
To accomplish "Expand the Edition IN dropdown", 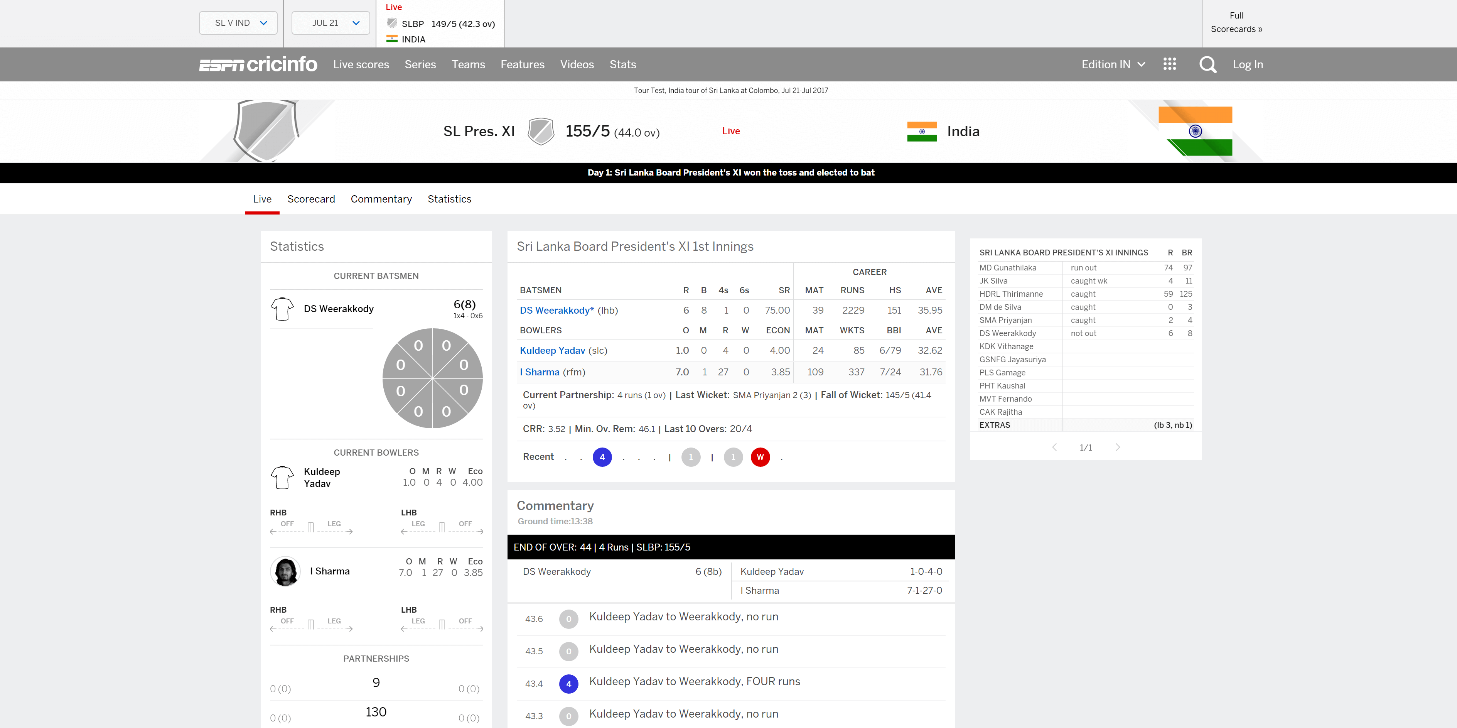I will tap(1114, 64).
